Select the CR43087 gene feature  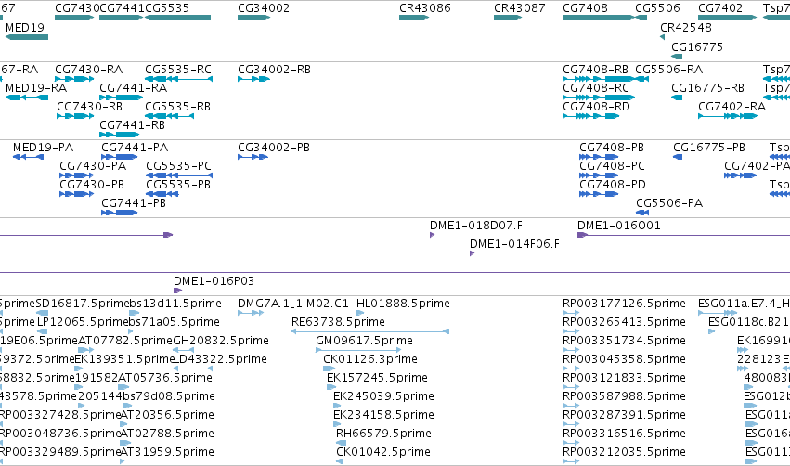(508, 18)
